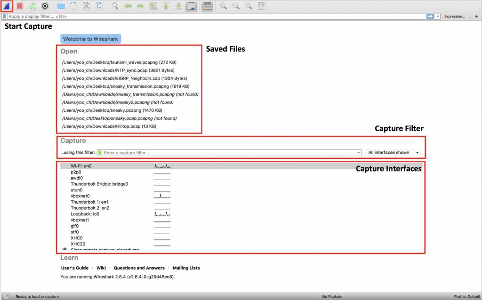Zoom out the main window text
482x300 pixels.
click(x=236, y=6)
